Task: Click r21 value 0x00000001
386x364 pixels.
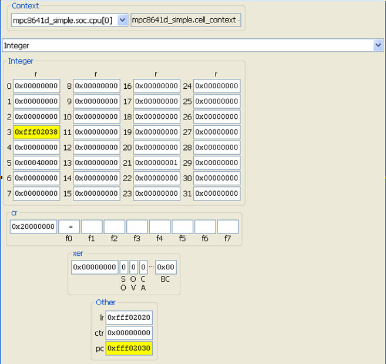Action: (156, 163)
